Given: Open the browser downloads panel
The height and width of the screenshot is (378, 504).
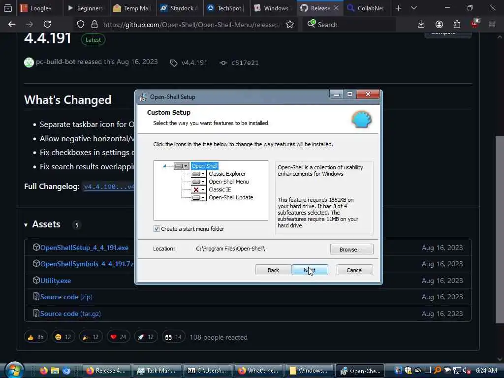Looking at the screenshot, I should tap(421, 25).
